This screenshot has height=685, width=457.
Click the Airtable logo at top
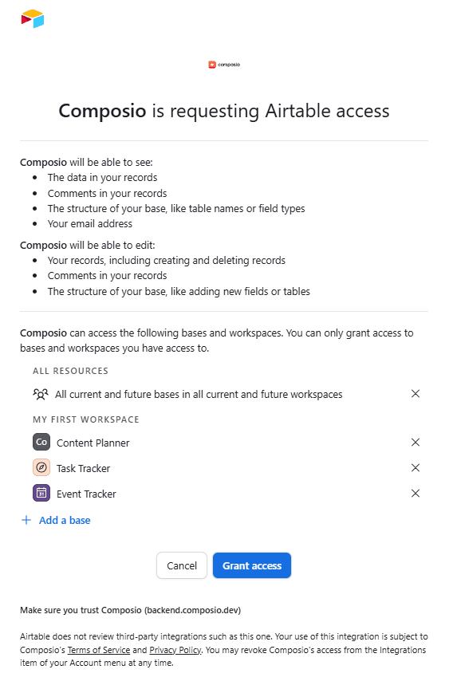tap(33, 18)
